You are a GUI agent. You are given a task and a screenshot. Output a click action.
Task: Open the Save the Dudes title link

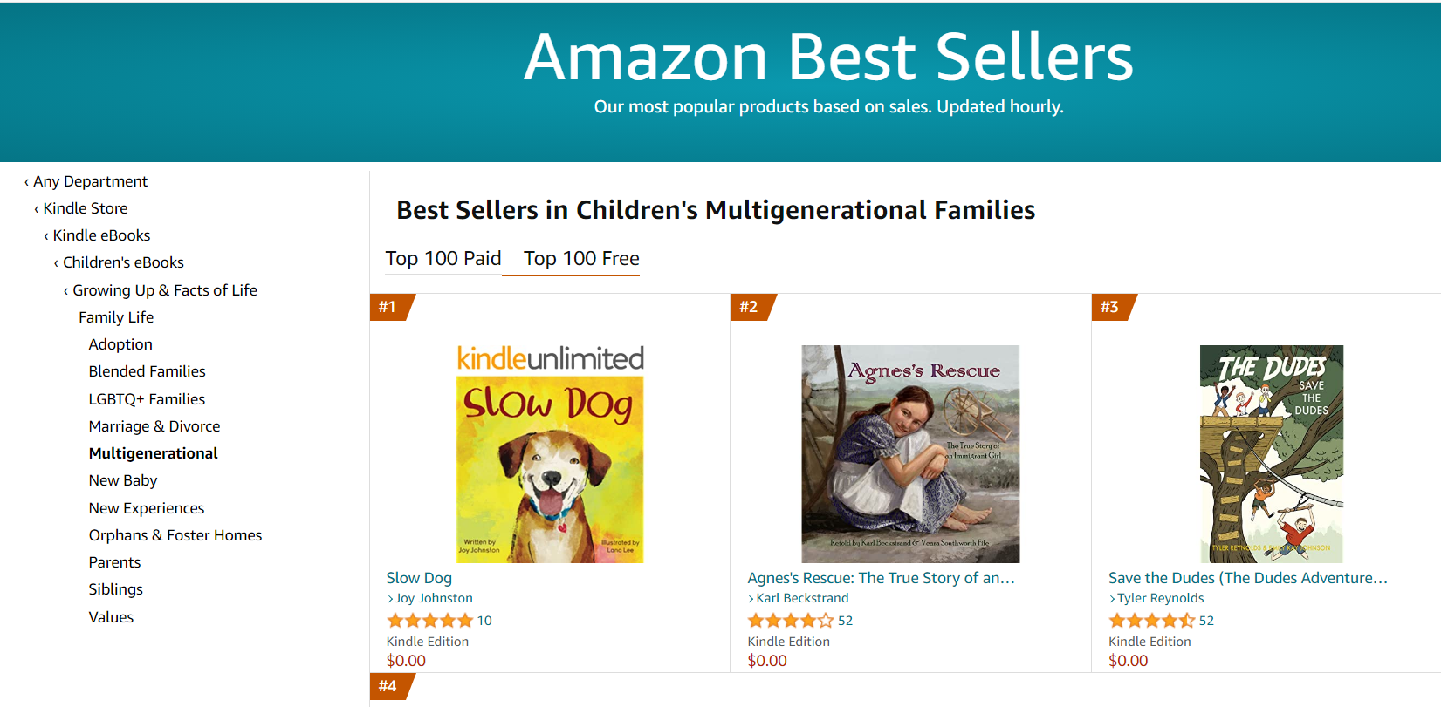click(1247, 578)
